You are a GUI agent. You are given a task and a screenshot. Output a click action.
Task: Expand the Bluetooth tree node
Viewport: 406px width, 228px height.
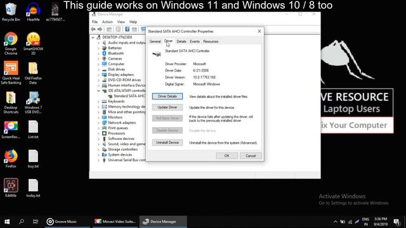pos(98,53)
